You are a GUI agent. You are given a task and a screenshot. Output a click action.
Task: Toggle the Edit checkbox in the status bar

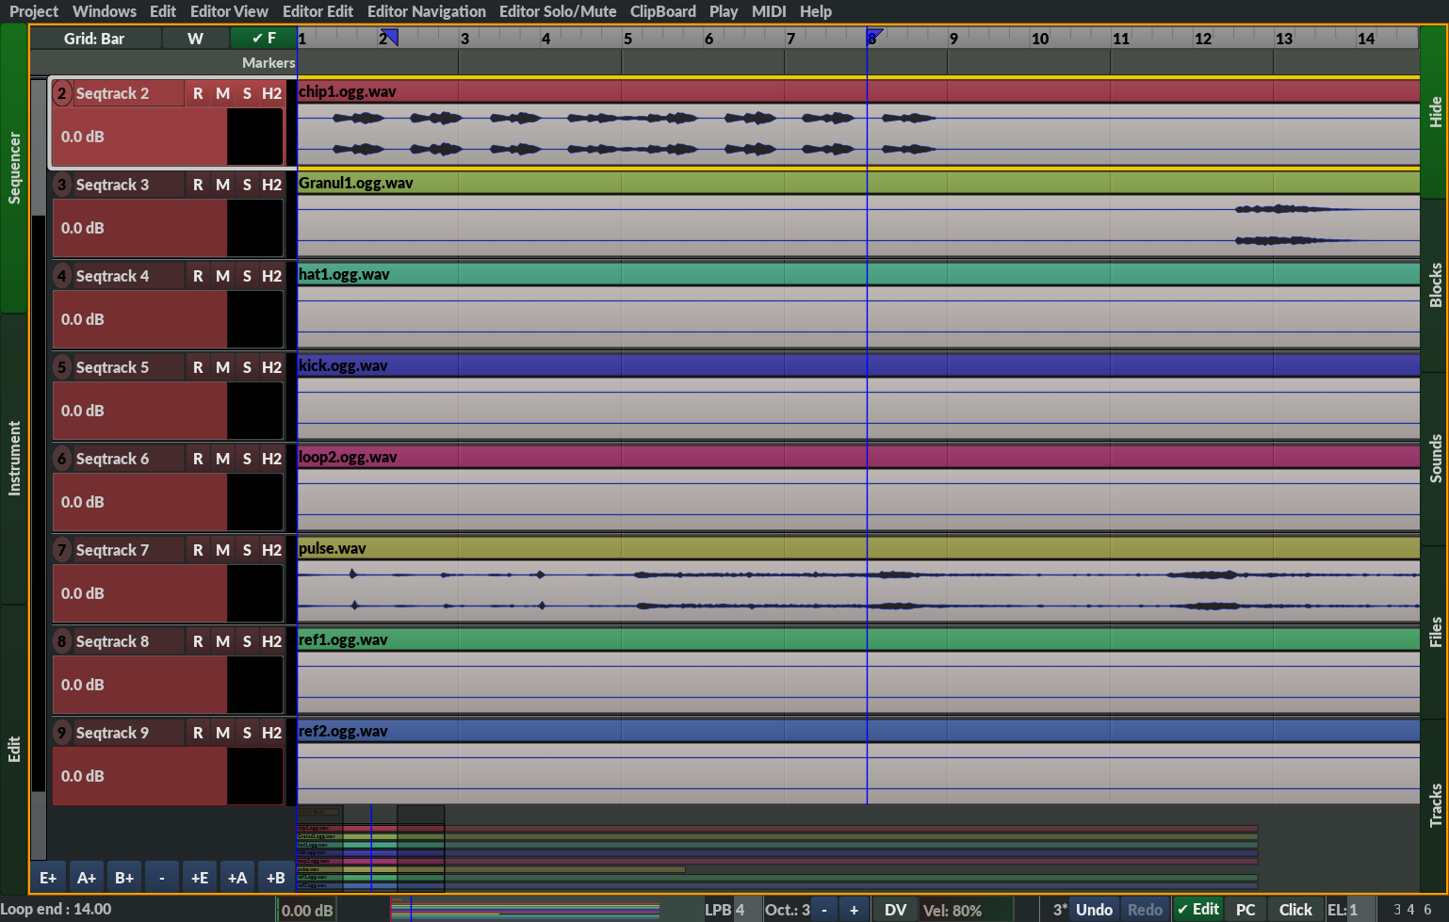click(1197, 910)
